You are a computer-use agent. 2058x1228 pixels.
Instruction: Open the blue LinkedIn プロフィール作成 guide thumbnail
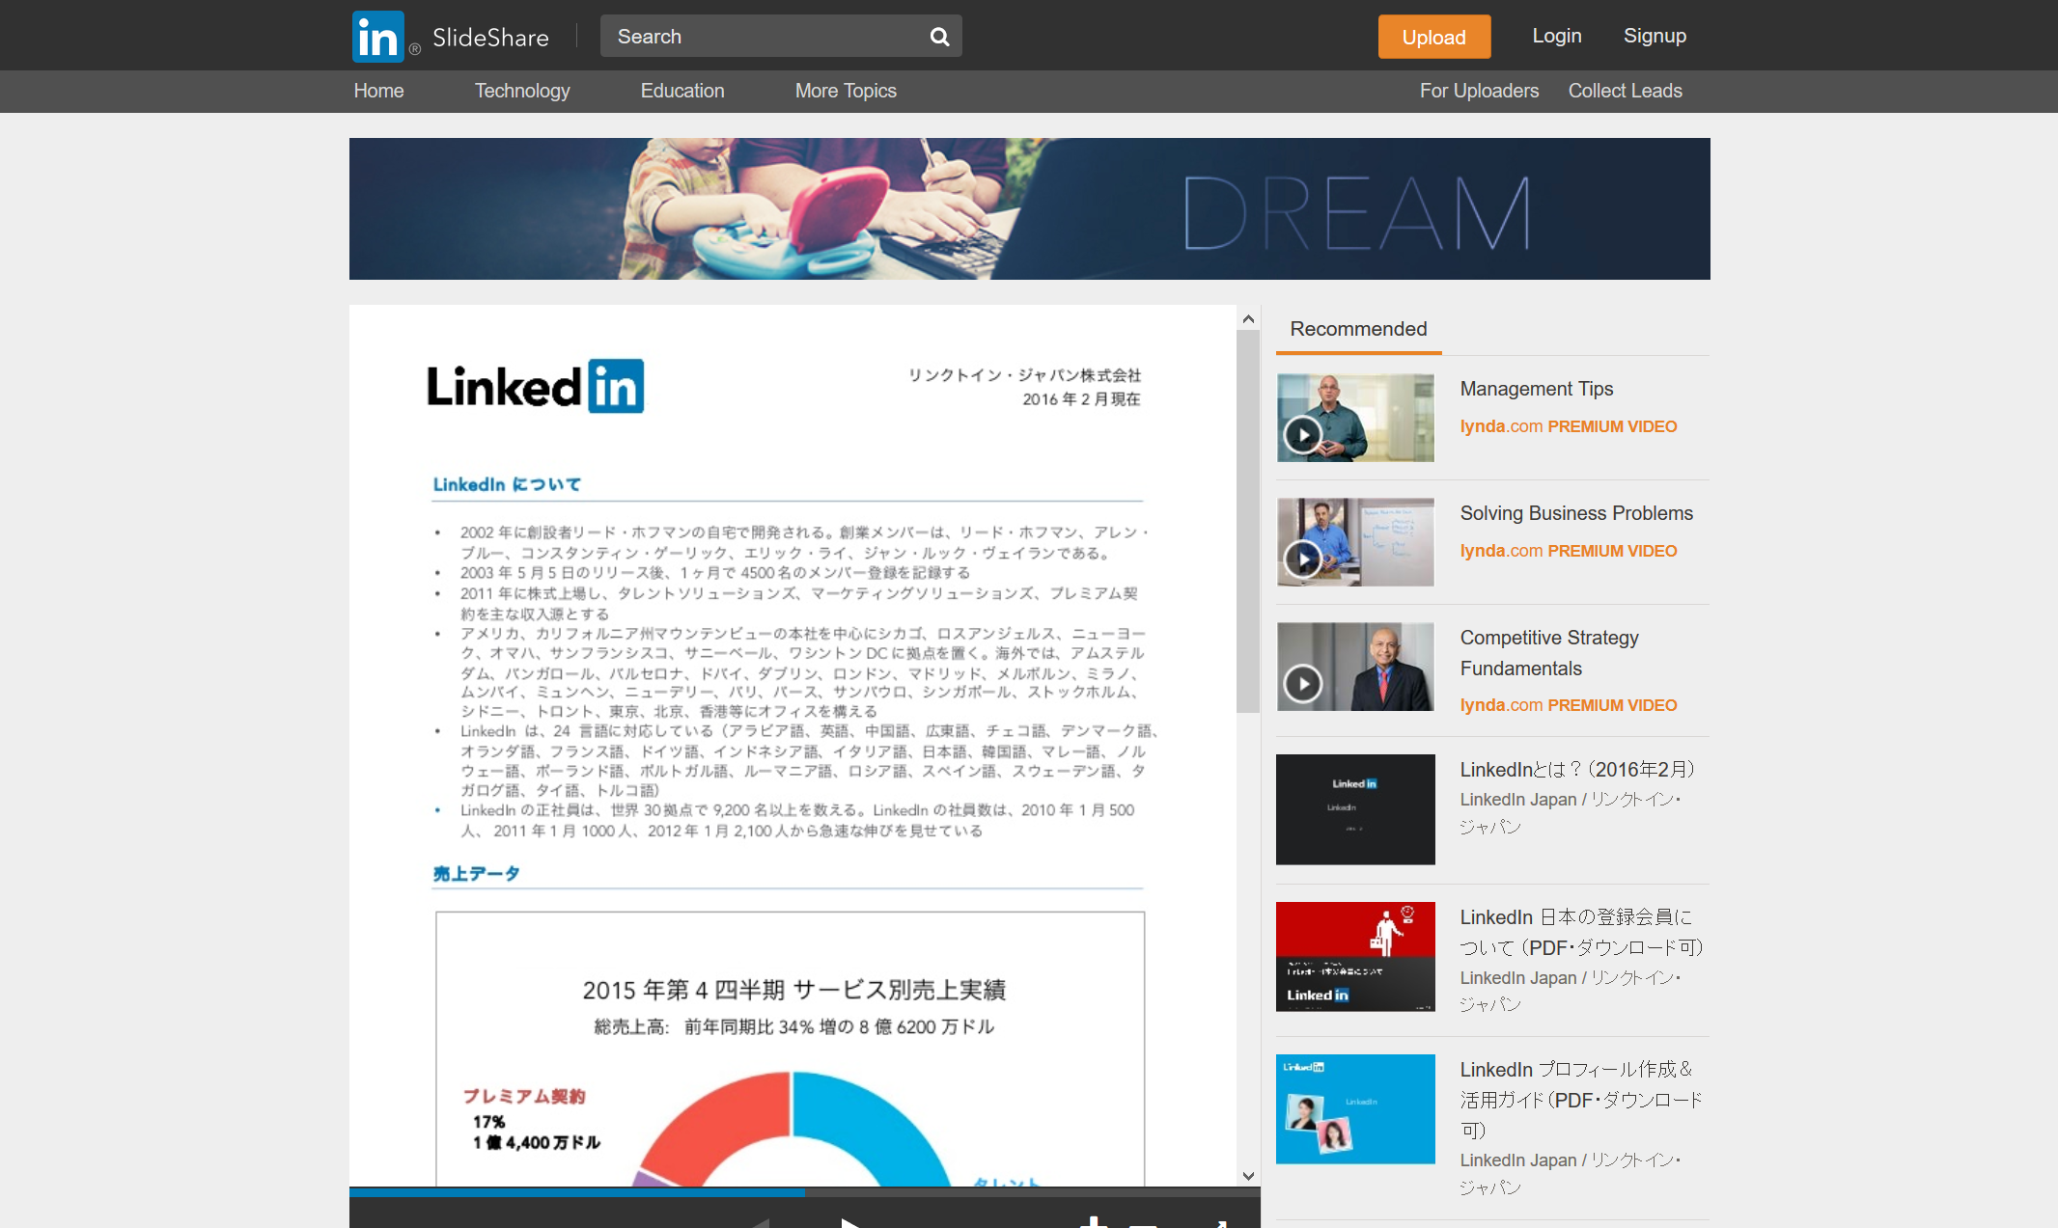(1355, 1109)
